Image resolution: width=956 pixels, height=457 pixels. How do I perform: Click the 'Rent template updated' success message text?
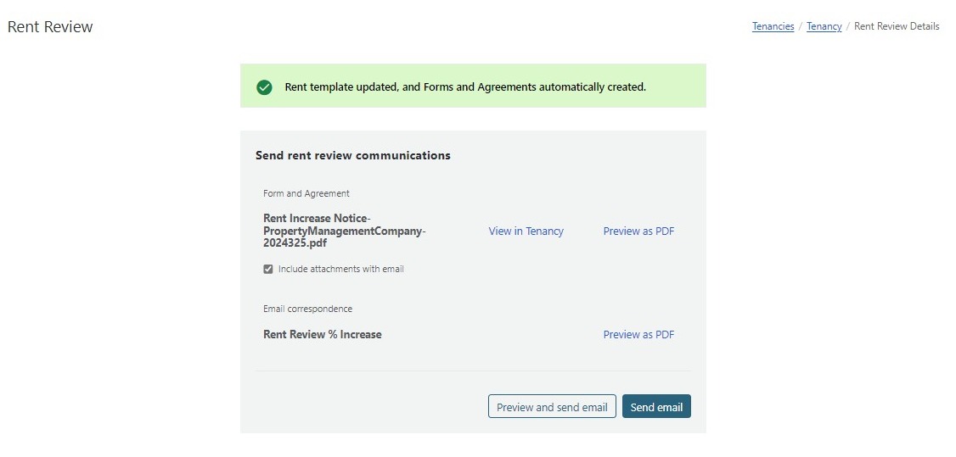pos(465,87)
